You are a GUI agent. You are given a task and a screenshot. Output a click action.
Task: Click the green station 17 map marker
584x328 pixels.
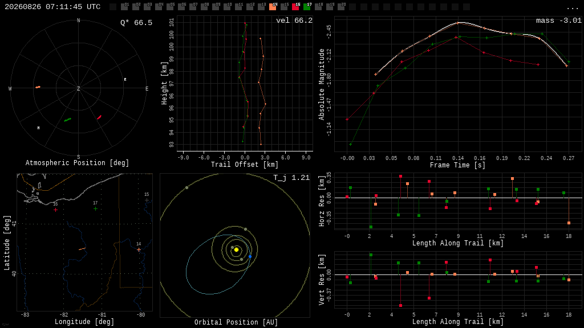tap(95, 208)
